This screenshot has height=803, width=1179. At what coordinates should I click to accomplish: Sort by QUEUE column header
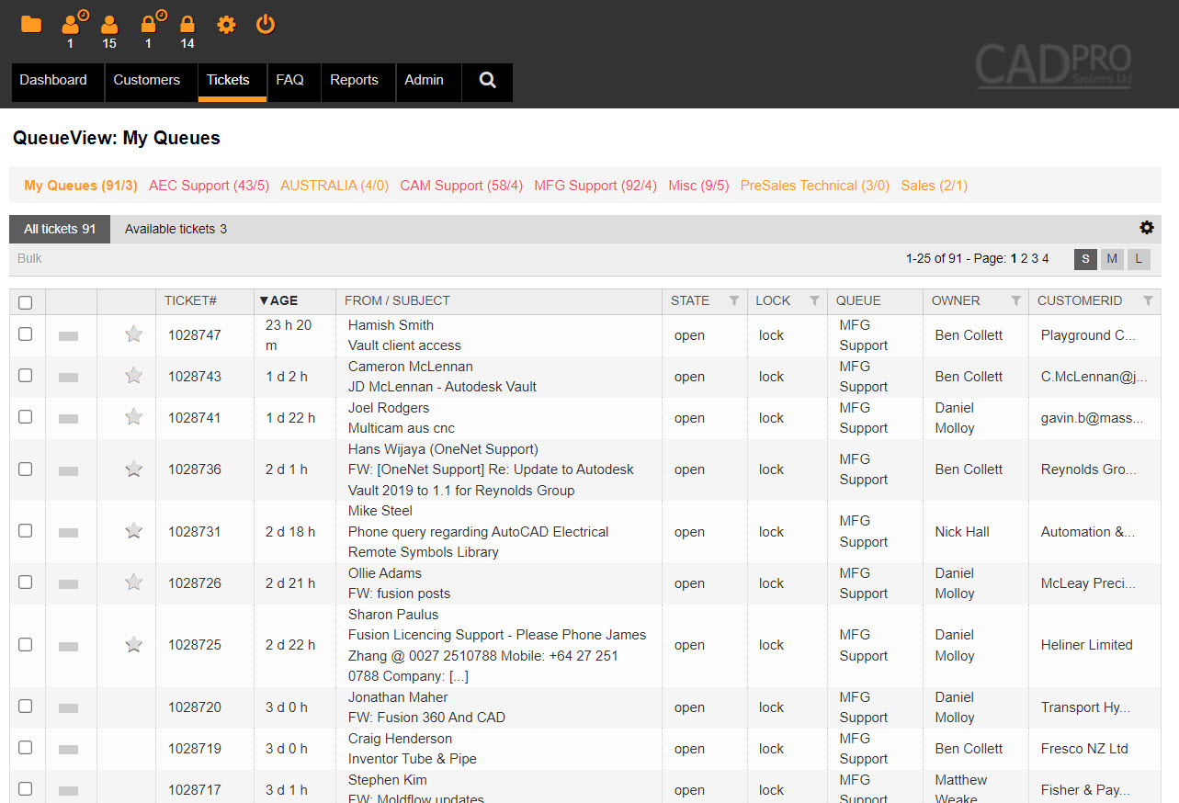(x=858, y=300)
